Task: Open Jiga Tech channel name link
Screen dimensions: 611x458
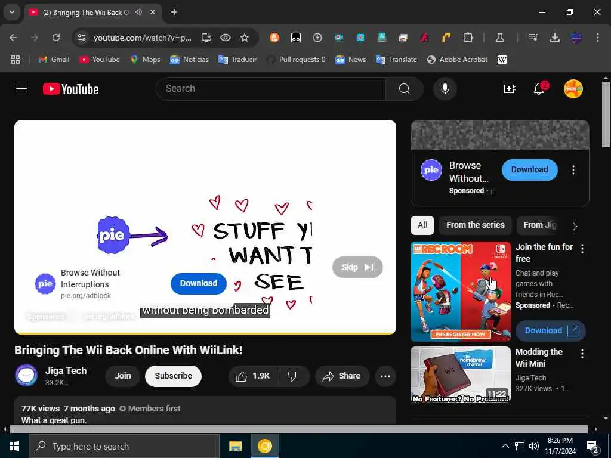Action: (66, 370)
